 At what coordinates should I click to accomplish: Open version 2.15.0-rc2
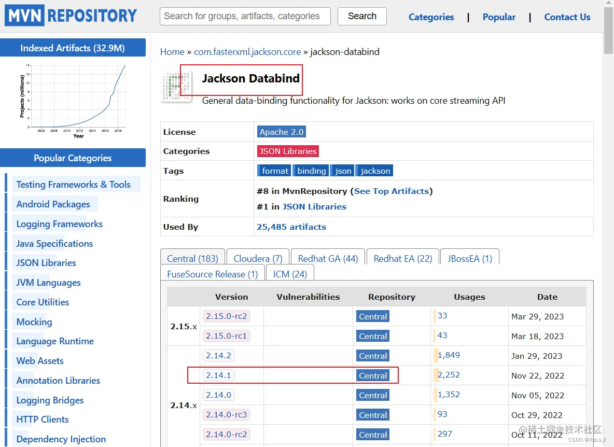pos(226,316)
